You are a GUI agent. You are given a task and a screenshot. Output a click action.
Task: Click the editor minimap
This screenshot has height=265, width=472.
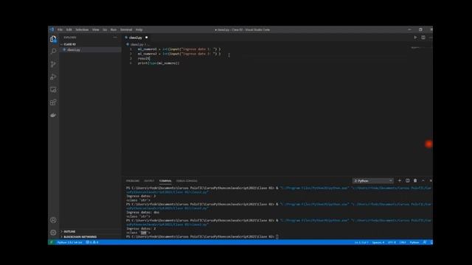click(x=418, y=47)
